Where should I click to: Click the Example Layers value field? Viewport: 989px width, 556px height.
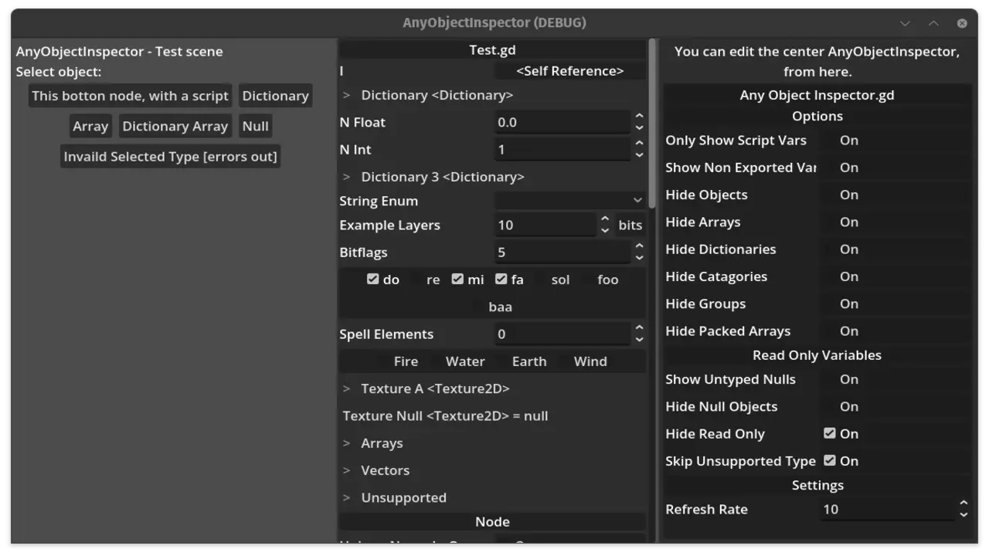point(545,225)
